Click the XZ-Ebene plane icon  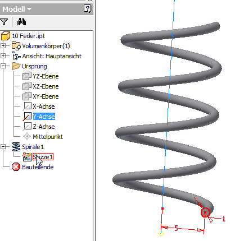(x=27, y=86)
